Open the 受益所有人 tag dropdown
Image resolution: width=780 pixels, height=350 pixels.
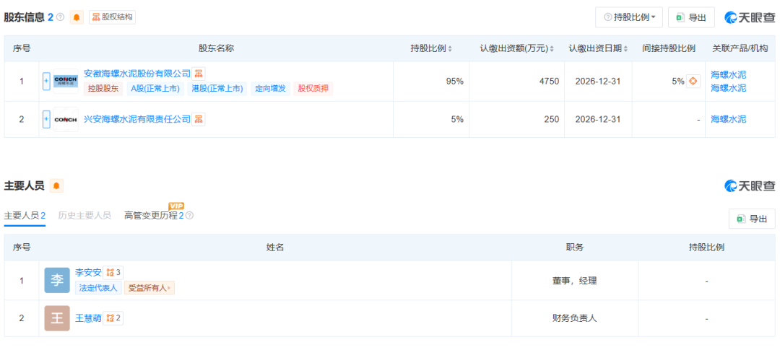click(x=149, y=288)
